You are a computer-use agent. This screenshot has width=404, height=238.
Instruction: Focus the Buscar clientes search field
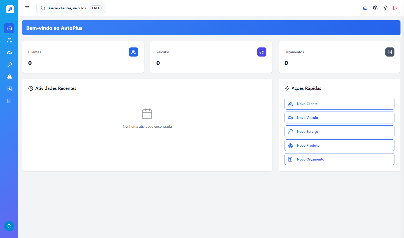click(x=68, y=8)
